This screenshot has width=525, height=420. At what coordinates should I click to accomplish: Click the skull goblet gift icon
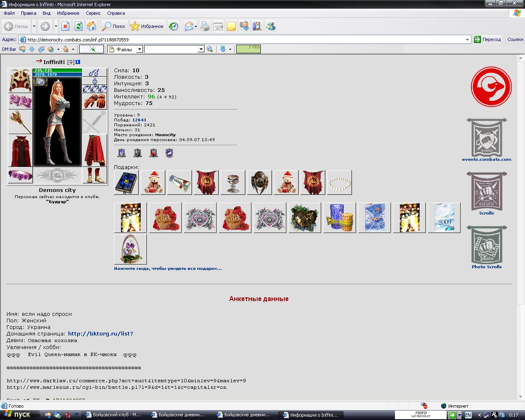(x=233, y=183)
